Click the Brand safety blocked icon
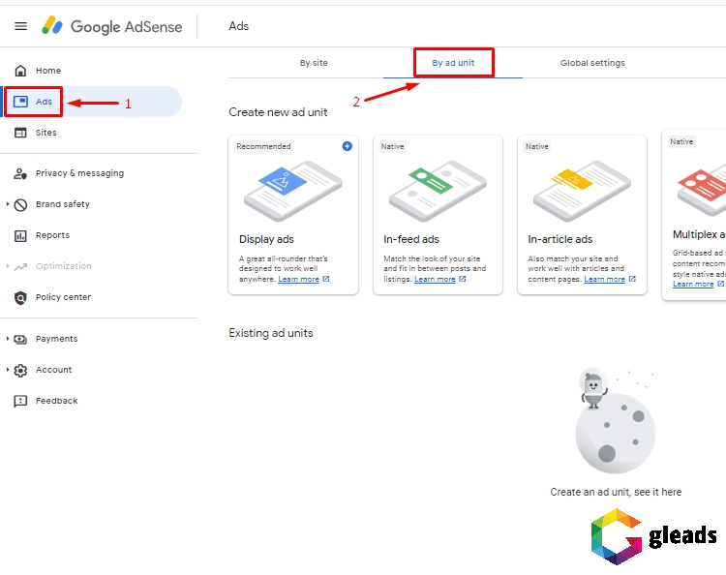This screenshot has width=726, height=575. click(x=20, y=204)
